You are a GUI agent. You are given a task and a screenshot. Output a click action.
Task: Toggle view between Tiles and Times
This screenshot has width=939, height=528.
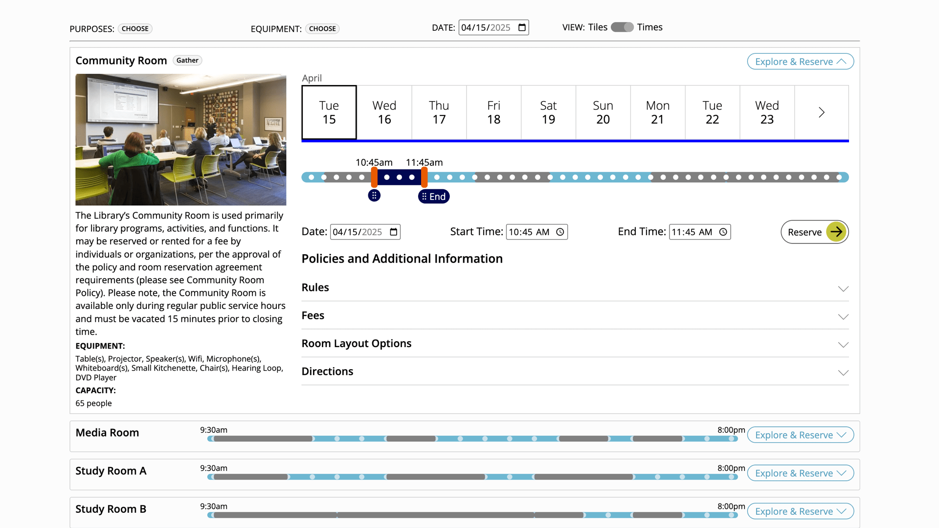622,27
